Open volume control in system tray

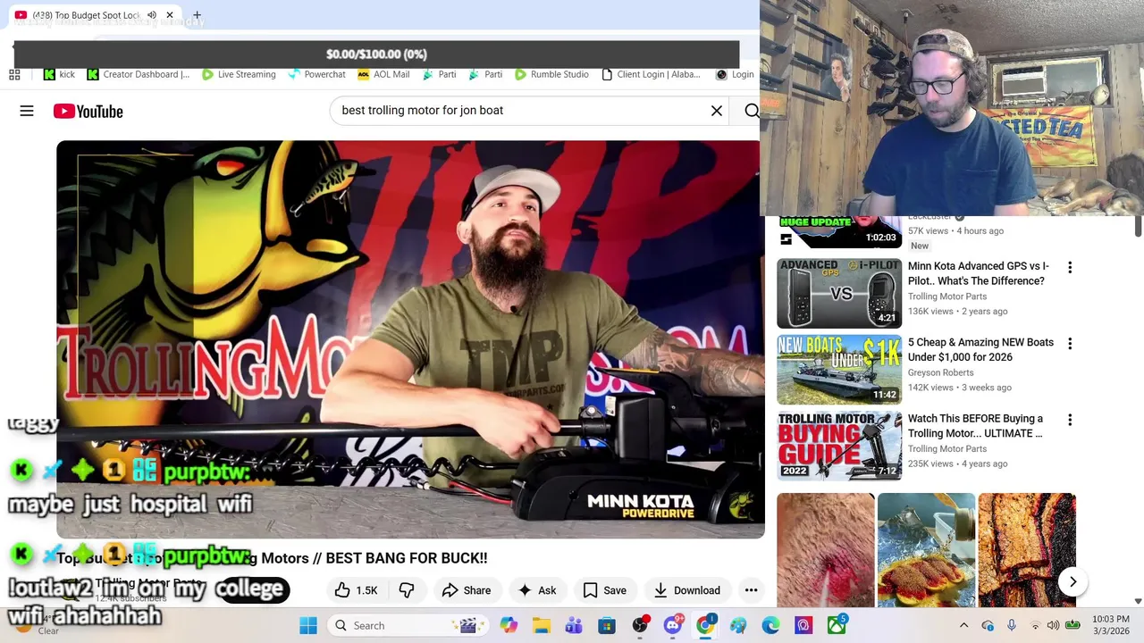pyautogui.click(x=1054, y=625)
